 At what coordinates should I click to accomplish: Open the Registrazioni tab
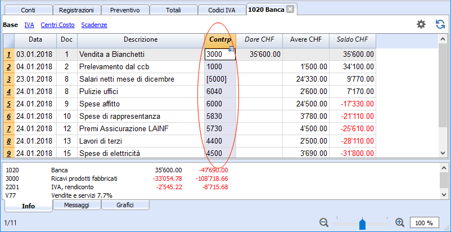pyautogui.click(x=77, y=10)
